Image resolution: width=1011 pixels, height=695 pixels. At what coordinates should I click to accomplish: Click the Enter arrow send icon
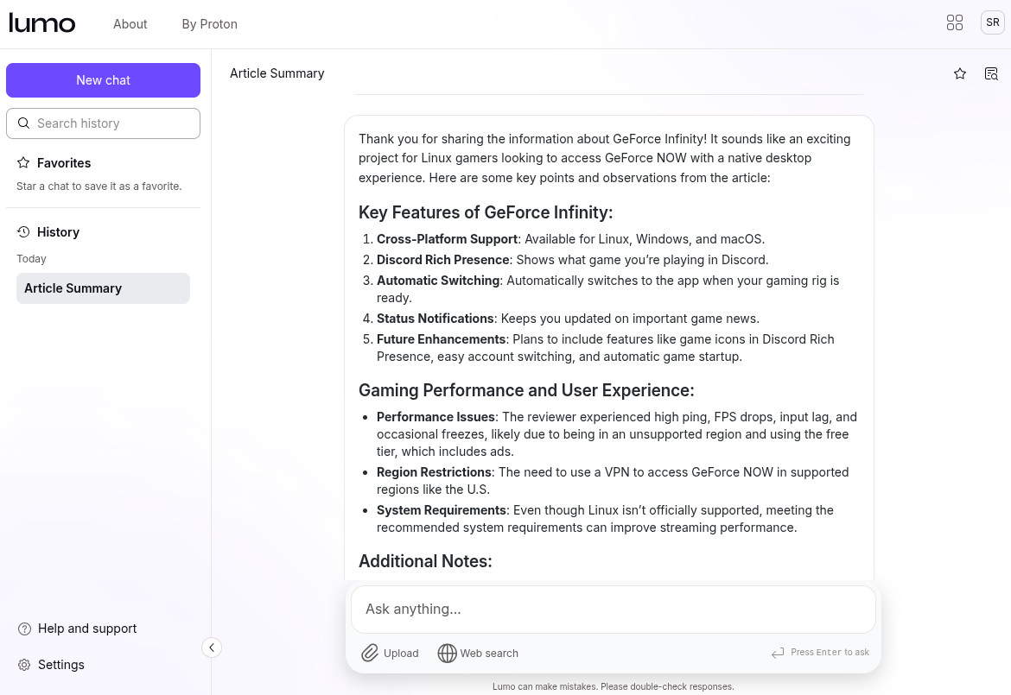pyautogui.click(x=778, y=653)
